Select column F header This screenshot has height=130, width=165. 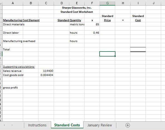(x=92, y=3)
